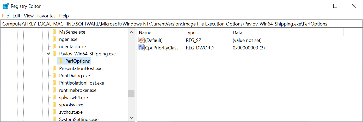Select the PerfOptions folder icon
The width and height of the screenshot is (363, 122).
(x=61, y=61)
